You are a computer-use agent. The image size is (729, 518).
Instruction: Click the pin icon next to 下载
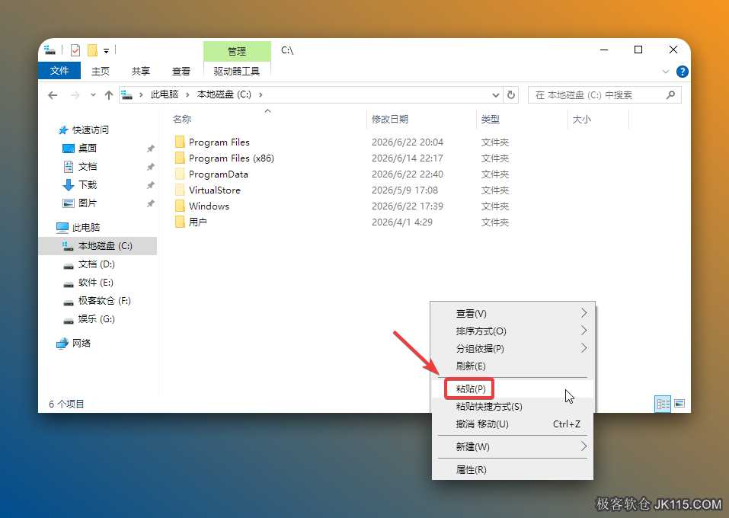[151, 185]
